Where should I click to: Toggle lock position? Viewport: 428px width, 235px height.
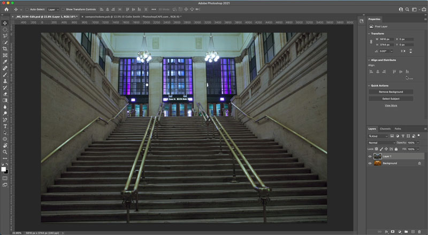pos(386,149)
